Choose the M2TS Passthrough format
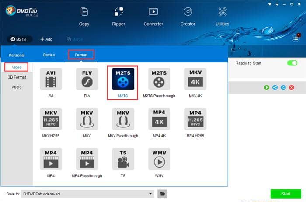Viewport: 306px width, 202px height. [x=159, y=79]
